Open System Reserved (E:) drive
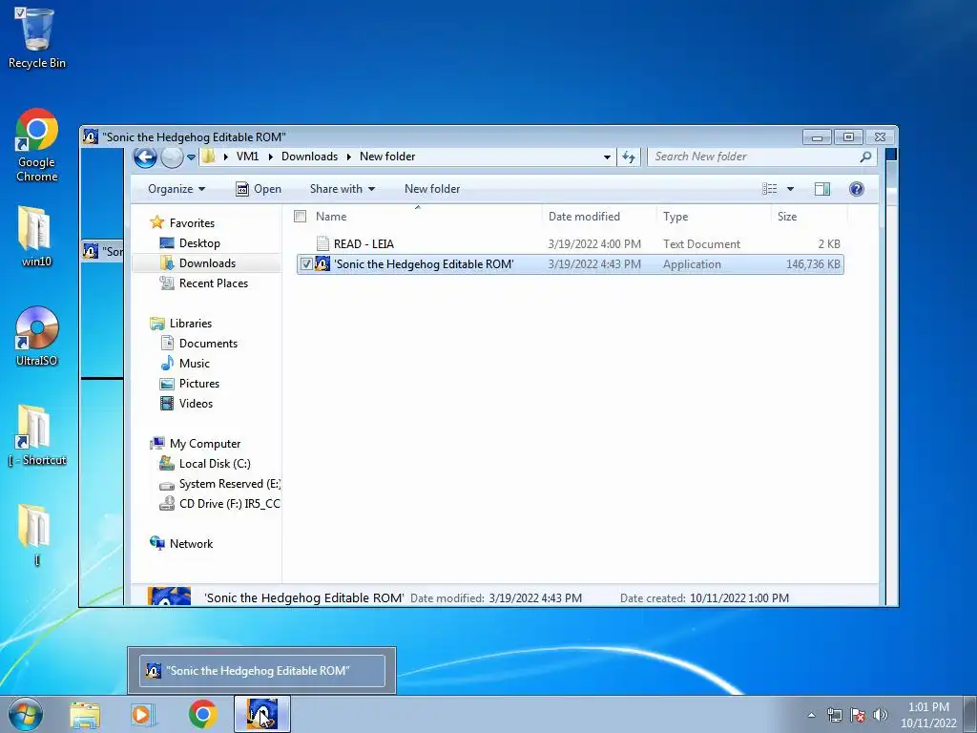The width and height of the screenshot is (977, 733). (219, 484)
